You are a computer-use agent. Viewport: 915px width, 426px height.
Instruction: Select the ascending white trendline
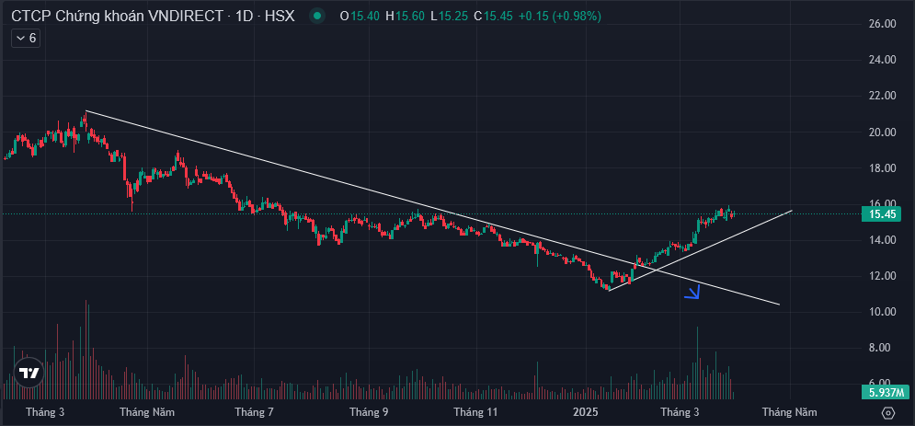pos(700,249)
